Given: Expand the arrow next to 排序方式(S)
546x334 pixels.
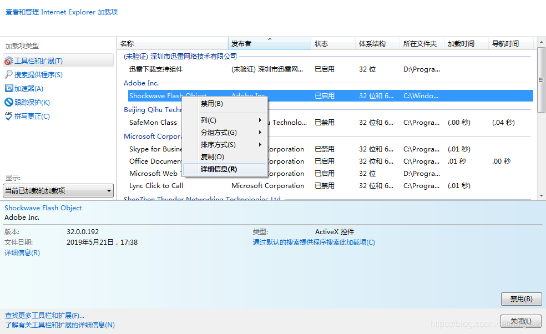Looking at the screenshot, I should [x=260, y=145].
